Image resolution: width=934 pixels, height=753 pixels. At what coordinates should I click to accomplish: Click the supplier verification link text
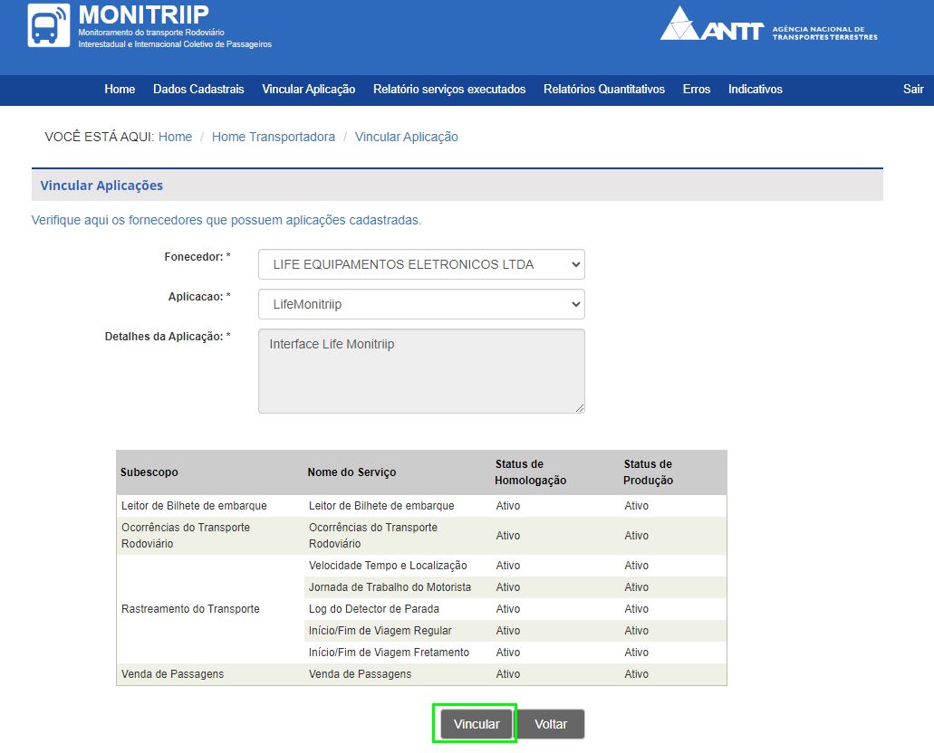(x=226, y=220)
